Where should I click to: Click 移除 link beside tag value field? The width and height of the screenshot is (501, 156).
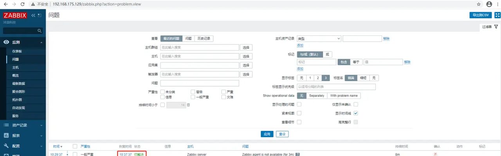pos(407,62)
